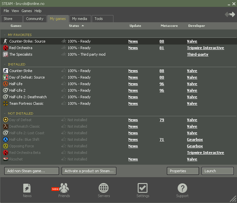Click the Counter-Strike game icon under Installed

point(6,71)
